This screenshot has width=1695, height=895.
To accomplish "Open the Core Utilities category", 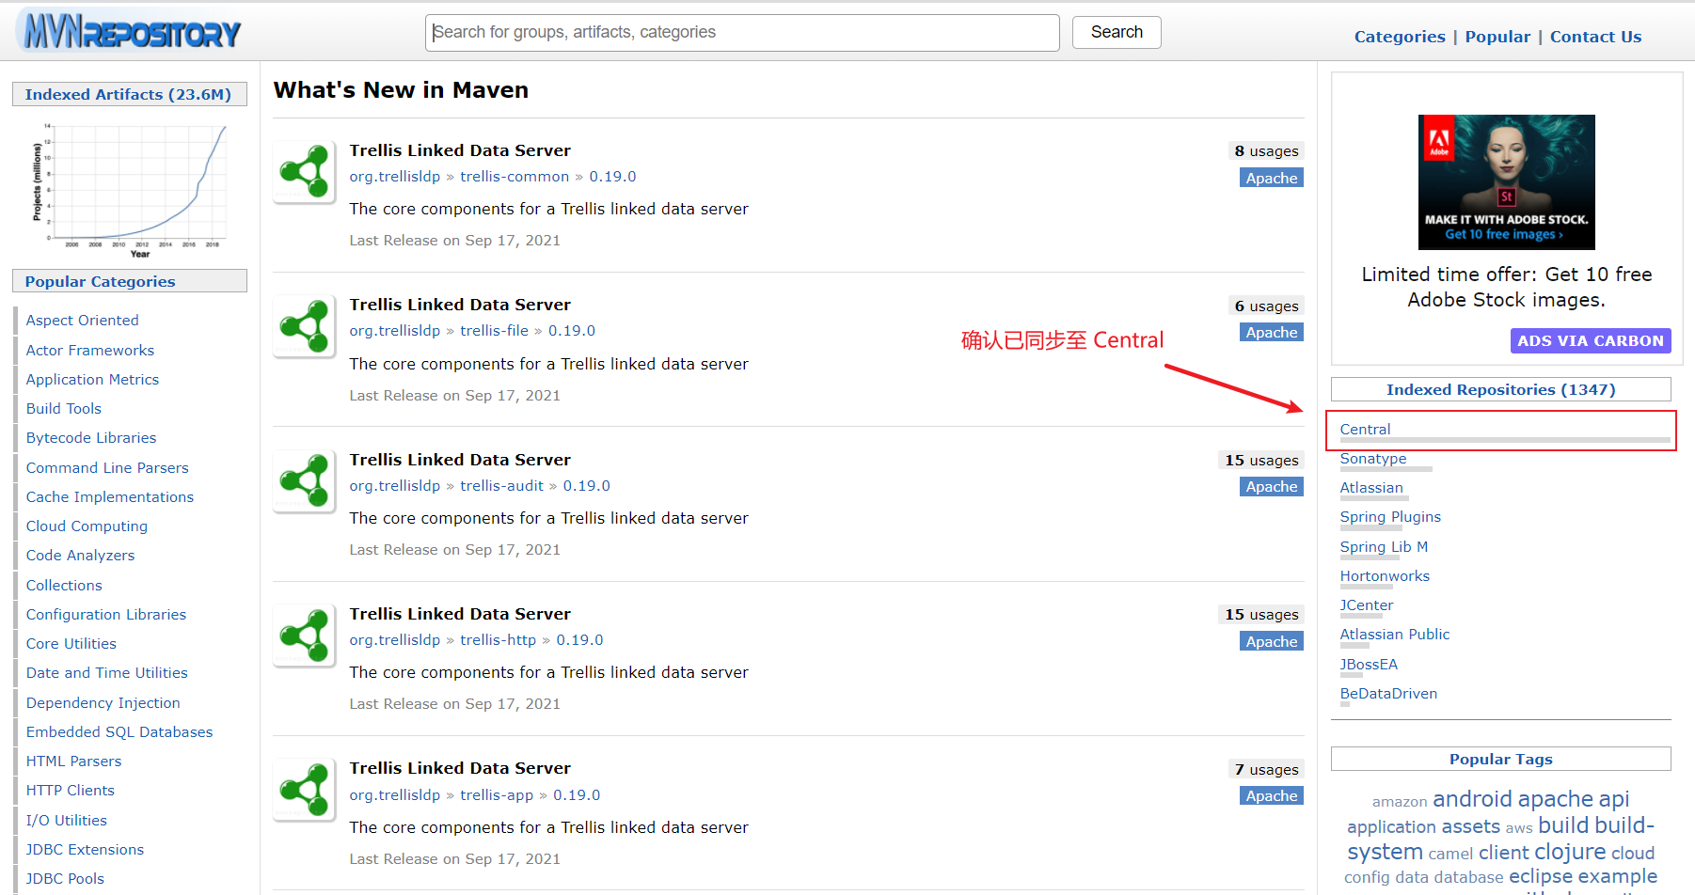I will 71,644.
